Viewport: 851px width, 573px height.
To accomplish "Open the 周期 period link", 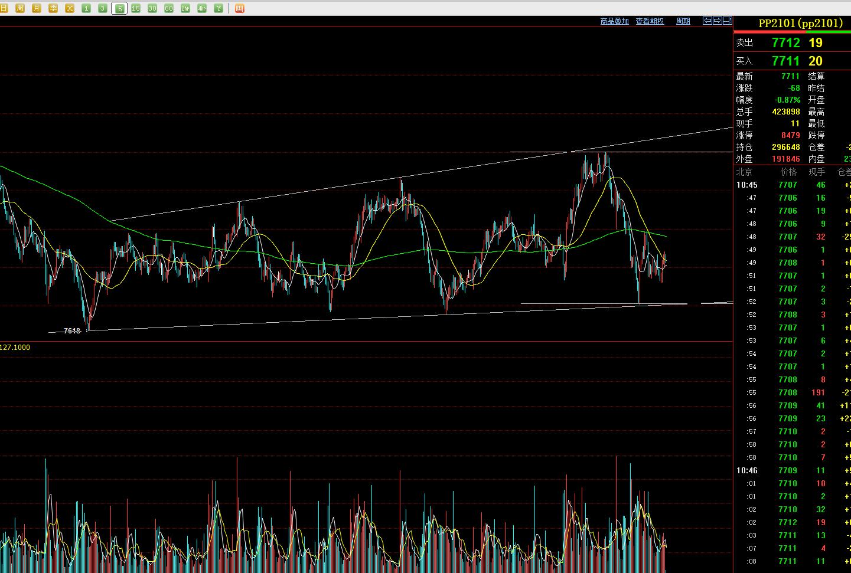I will 683,21.
